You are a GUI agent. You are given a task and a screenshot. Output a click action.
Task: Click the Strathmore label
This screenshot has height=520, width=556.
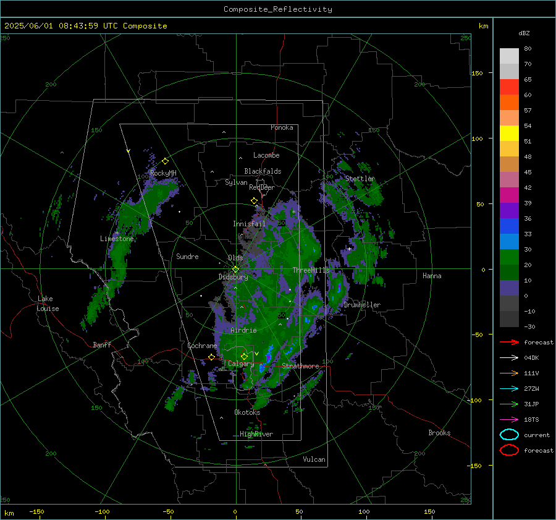pyautogui.click(x=300, y=366)
